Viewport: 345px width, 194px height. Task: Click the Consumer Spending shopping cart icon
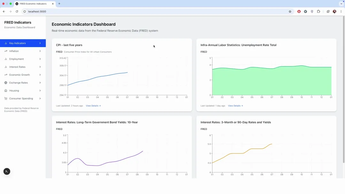click(x=6, y=99)
